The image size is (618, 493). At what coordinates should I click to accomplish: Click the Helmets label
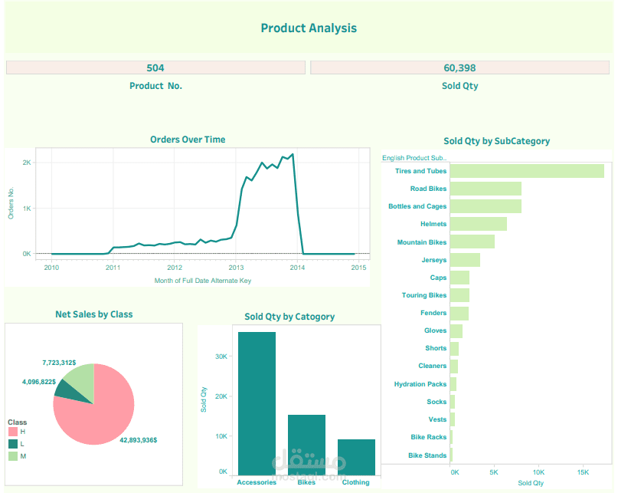(433, 224)
